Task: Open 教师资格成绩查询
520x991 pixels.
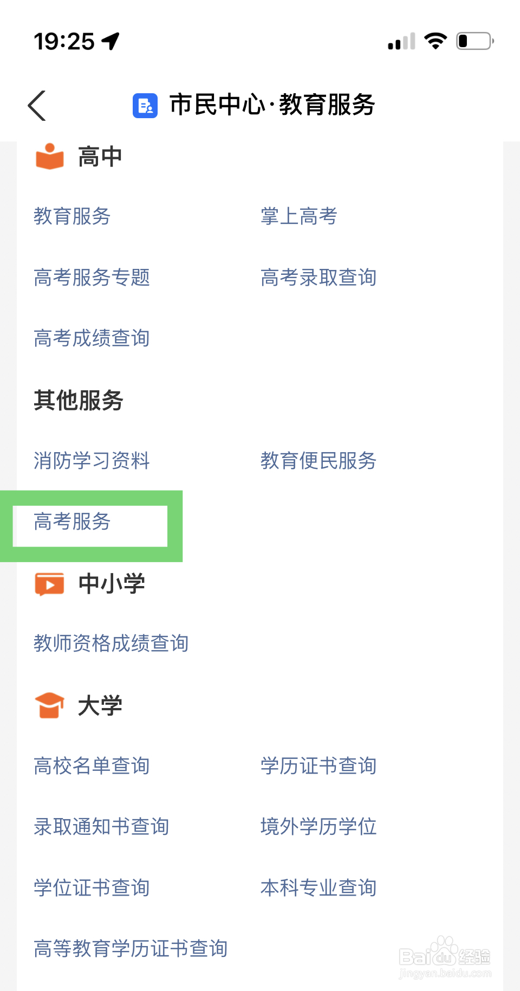Action: click(111, 643)
